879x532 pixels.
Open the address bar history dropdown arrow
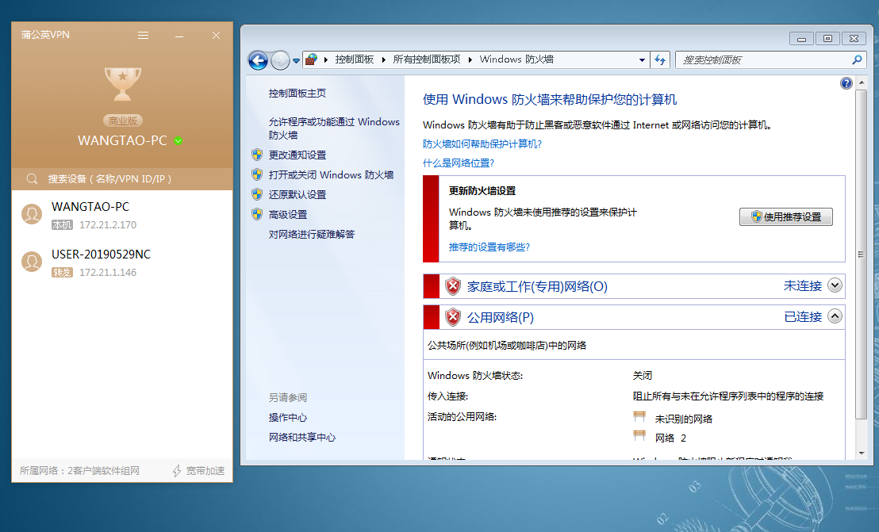pos(643,60)
